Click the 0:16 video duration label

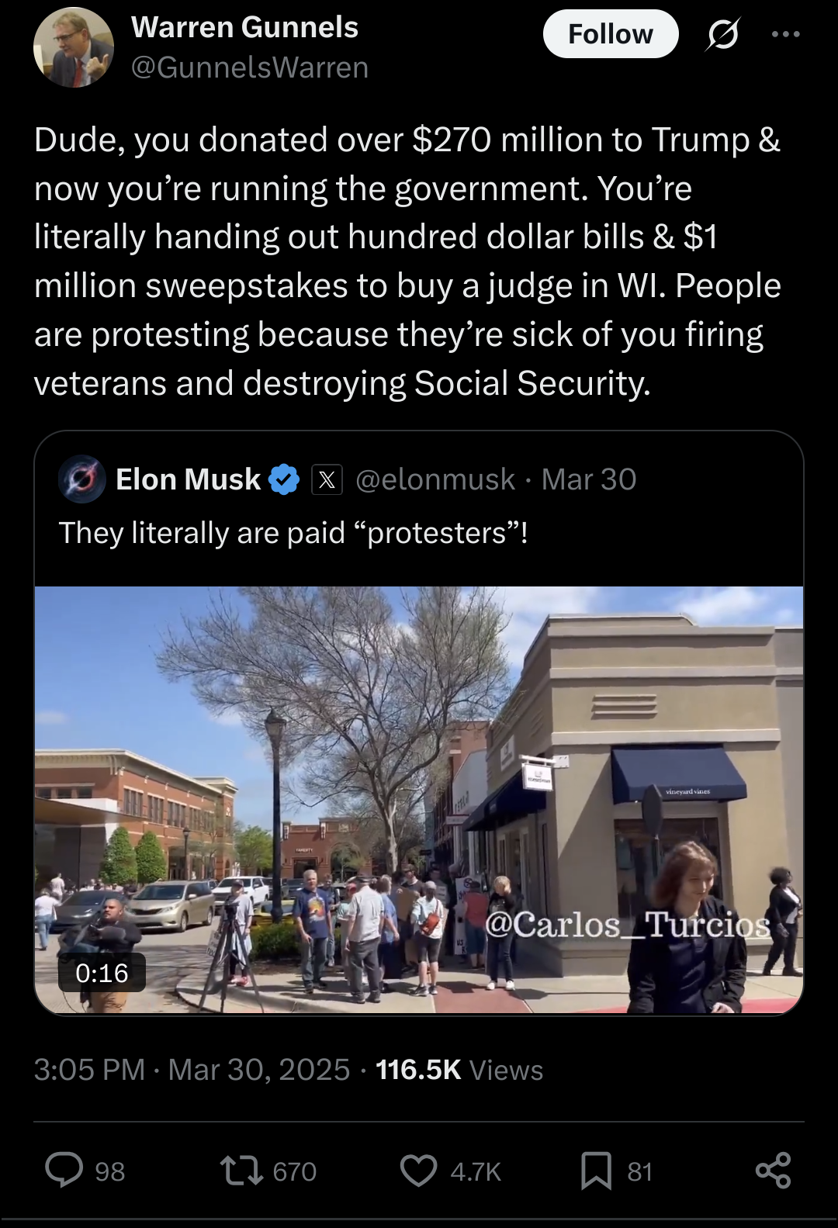(x=102, y=973)
